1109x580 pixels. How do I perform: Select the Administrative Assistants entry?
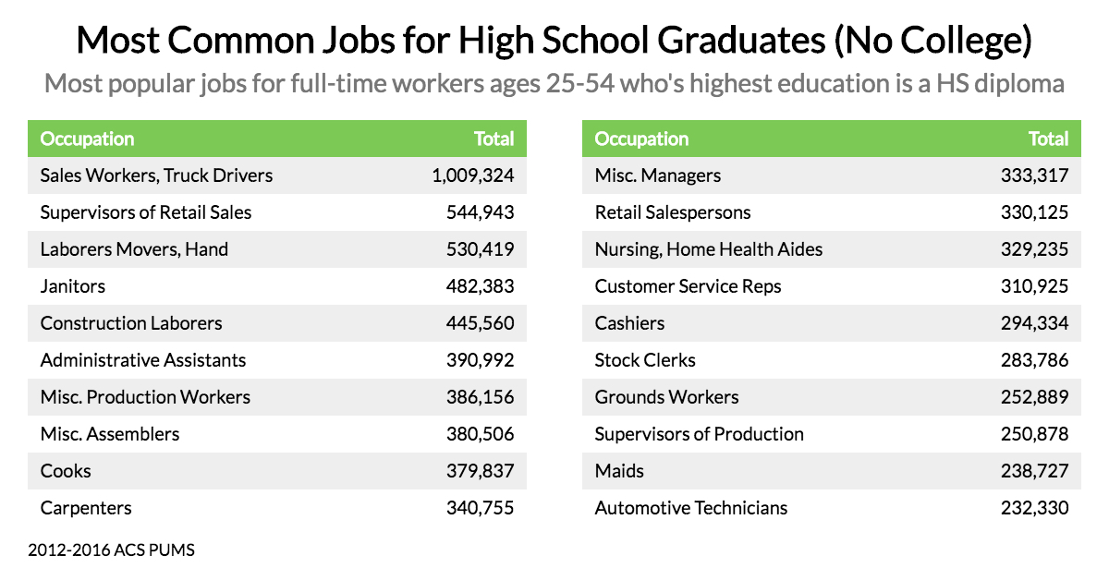point(143,360)
